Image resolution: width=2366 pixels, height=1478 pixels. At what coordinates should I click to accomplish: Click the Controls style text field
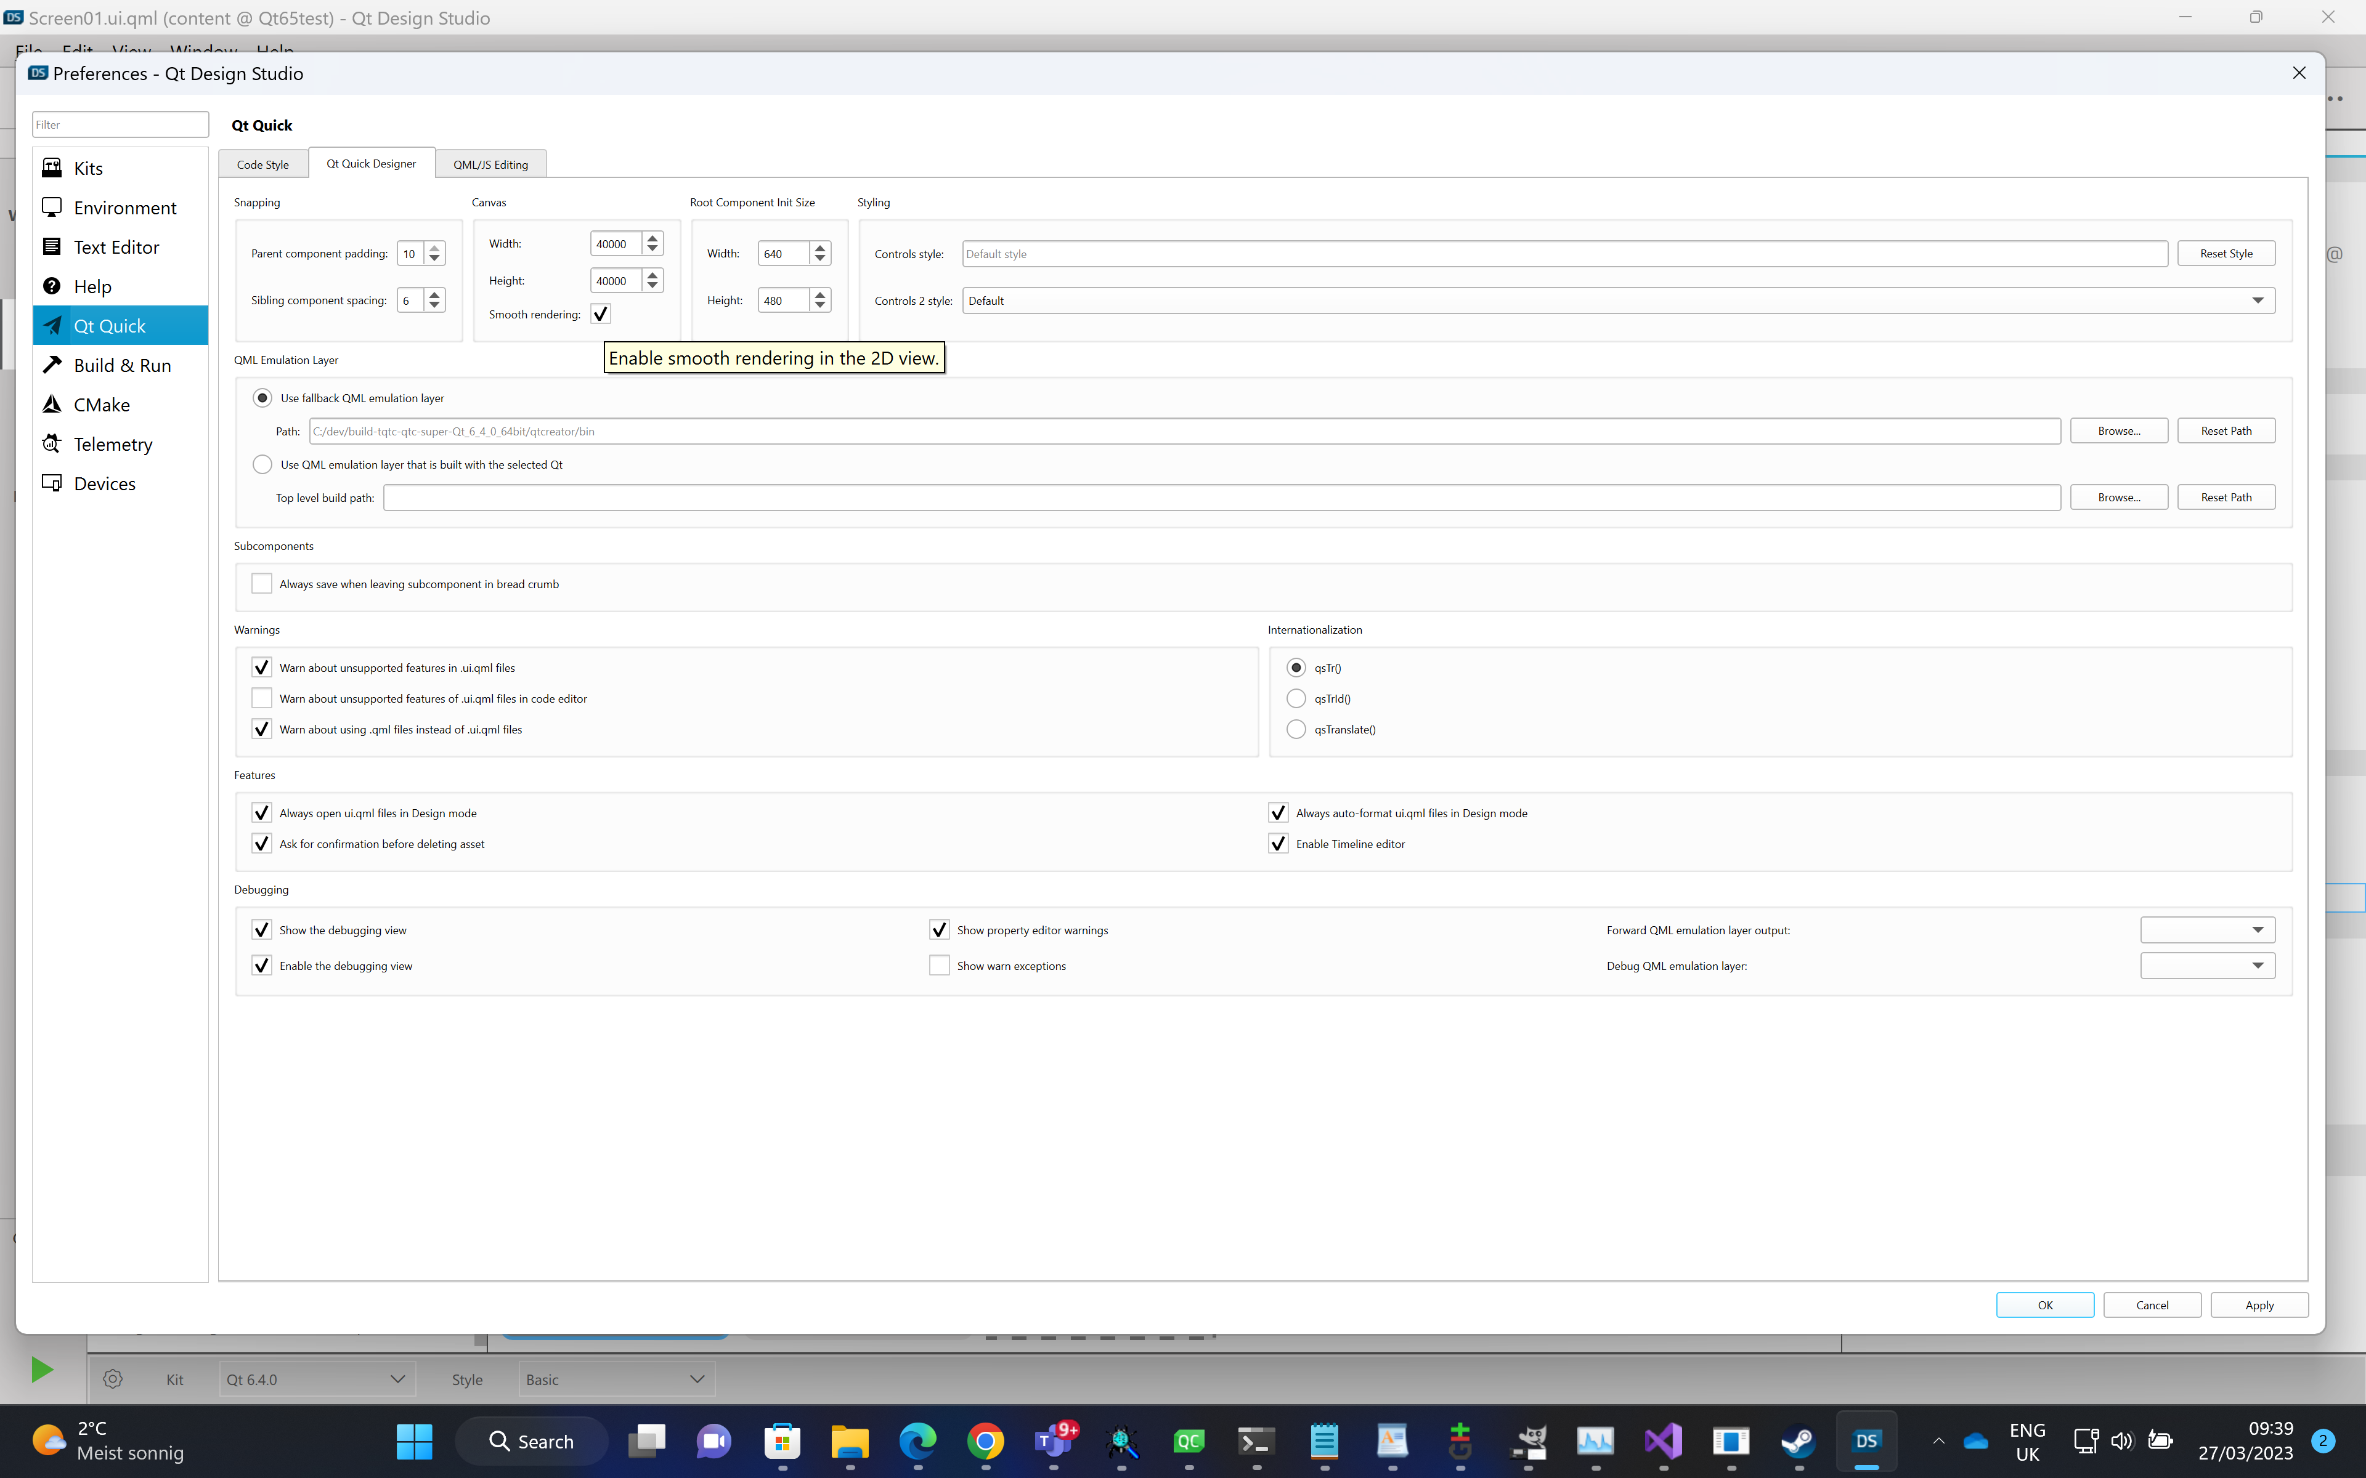(x=1564, y=253)
